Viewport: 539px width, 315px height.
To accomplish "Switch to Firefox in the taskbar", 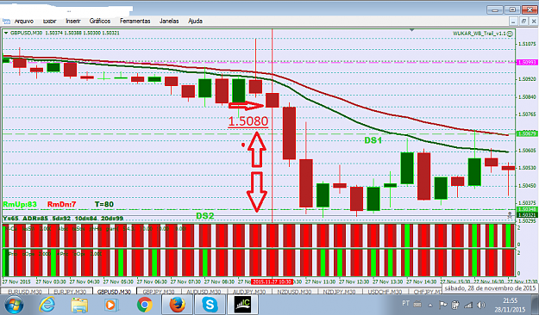I will click(177, 305).
